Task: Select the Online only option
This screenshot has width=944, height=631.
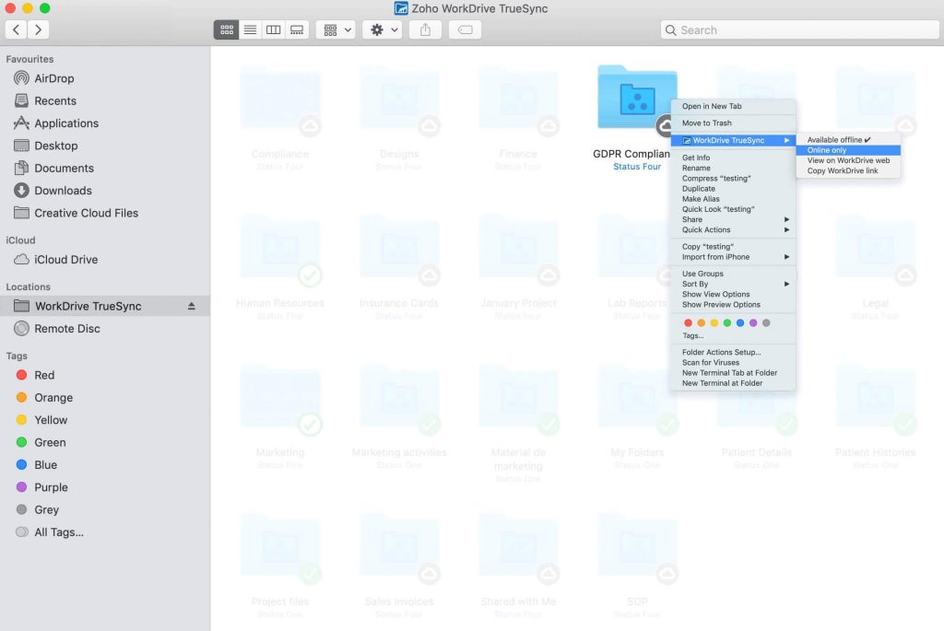Action: coord(827,150)
